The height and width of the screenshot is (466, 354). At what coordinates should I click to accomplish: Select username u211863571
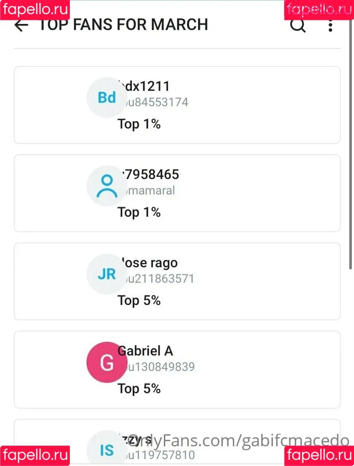coord(156,279)
